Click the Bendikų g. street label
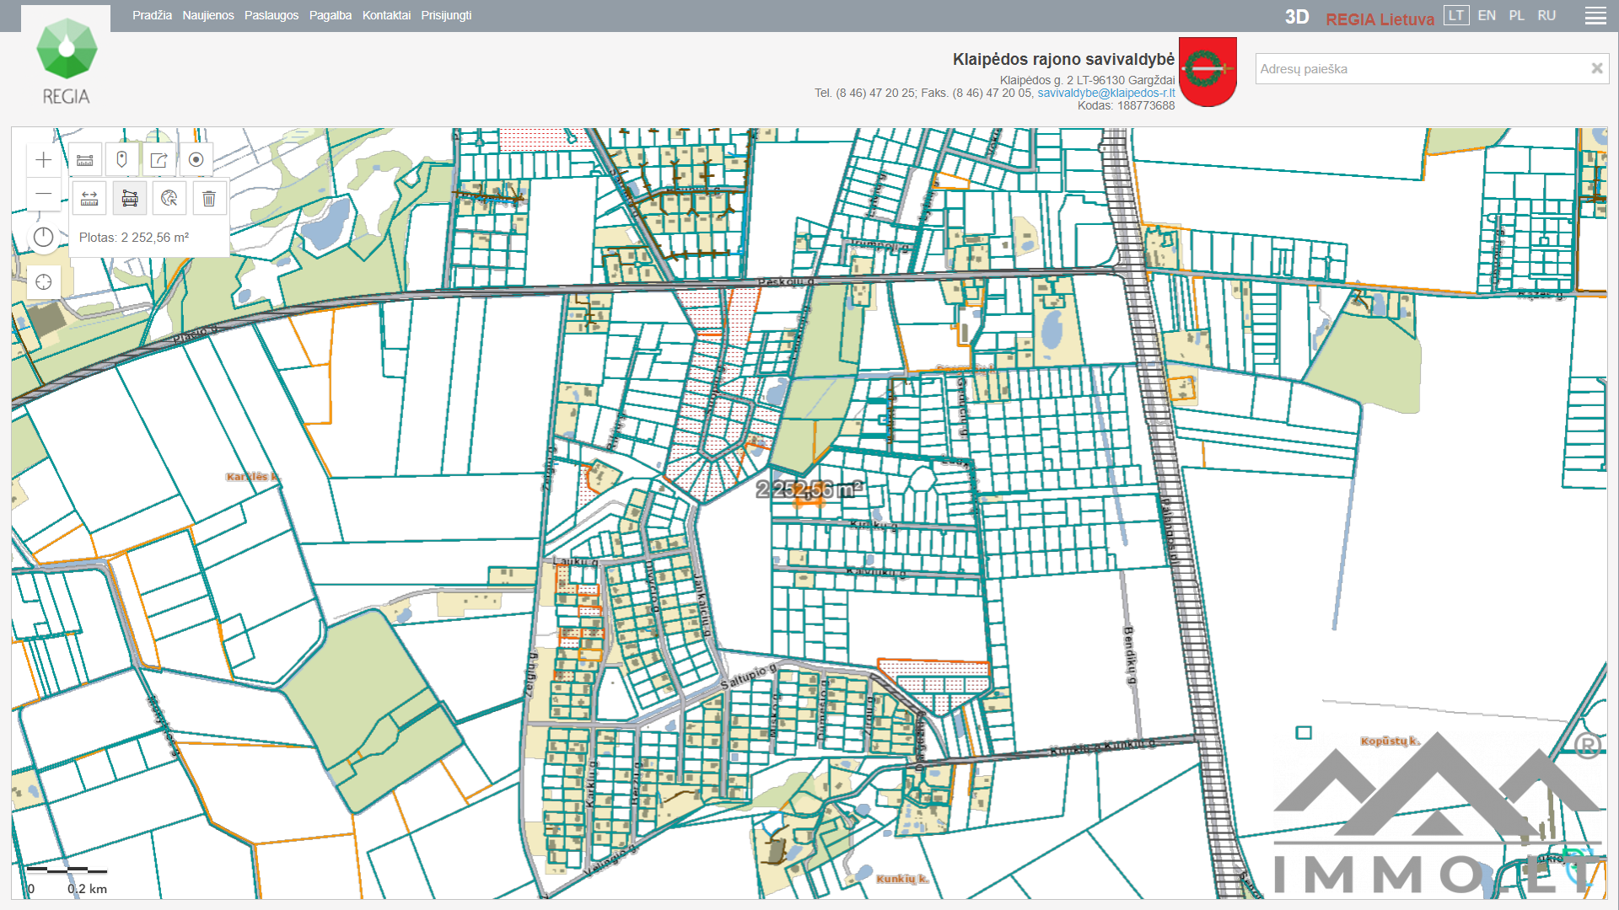Image resolution: width=1619 pixels, height=910 pixels. coord(1129,656)
